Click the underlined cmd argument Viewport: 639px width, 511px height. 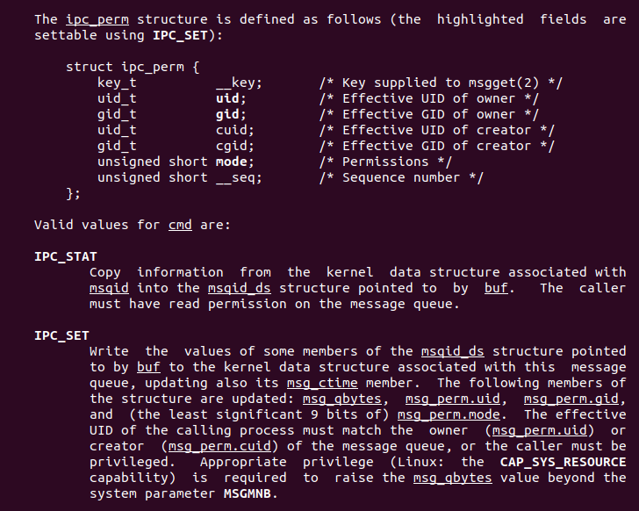click(180, 225)
